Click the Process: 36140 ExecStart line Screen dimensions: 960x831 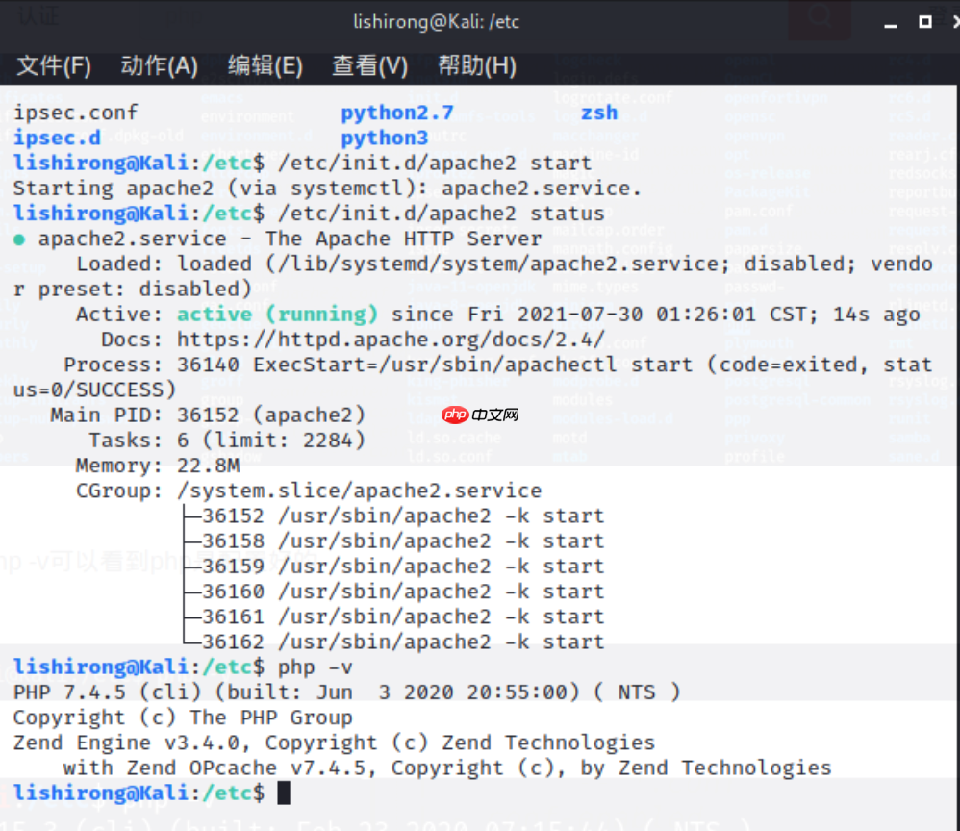(x=472, y=377)
